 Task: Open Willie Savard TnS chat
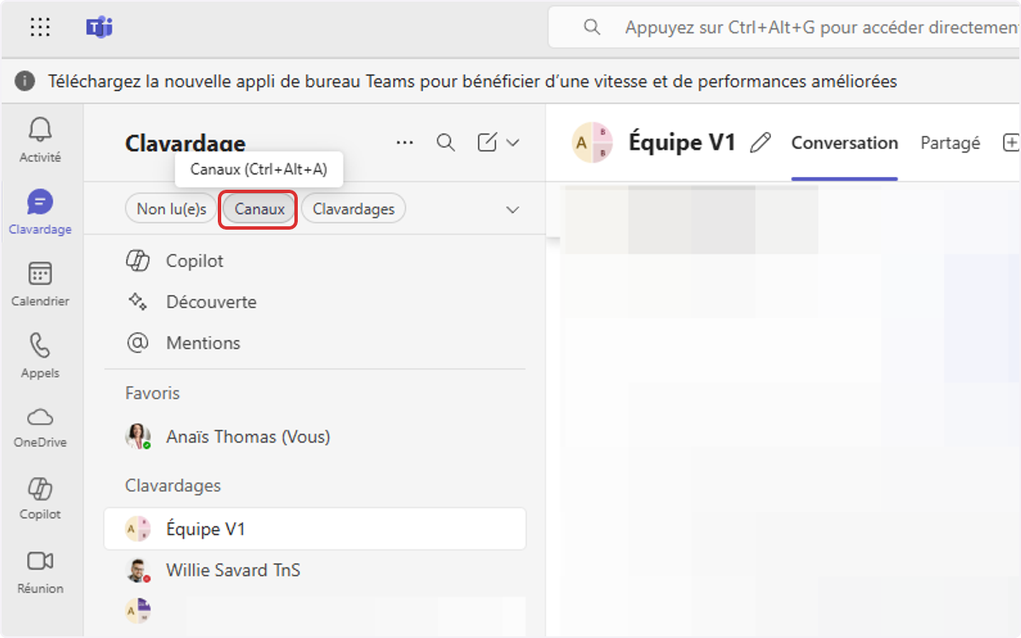point(315,570)
